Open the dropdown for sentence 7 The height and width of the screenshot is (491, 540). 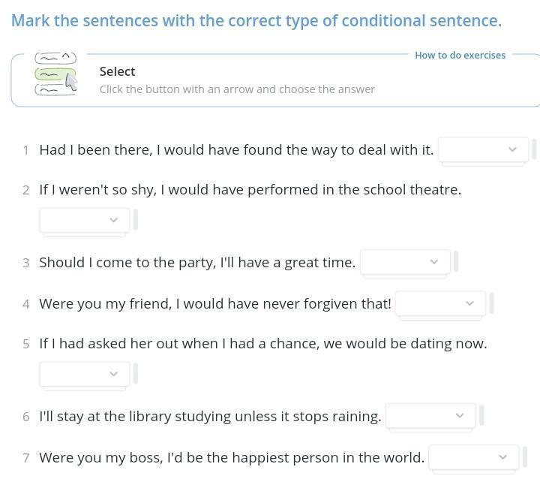[x=474, y=457]
